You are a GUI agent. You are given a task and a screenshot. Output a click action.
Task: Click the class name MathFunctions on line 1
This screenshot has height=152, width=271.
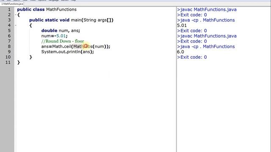61,9
